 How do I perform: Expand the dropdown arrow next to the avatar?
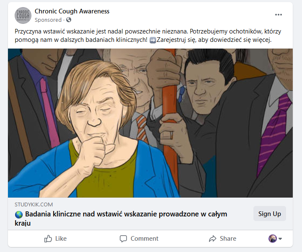280,239
